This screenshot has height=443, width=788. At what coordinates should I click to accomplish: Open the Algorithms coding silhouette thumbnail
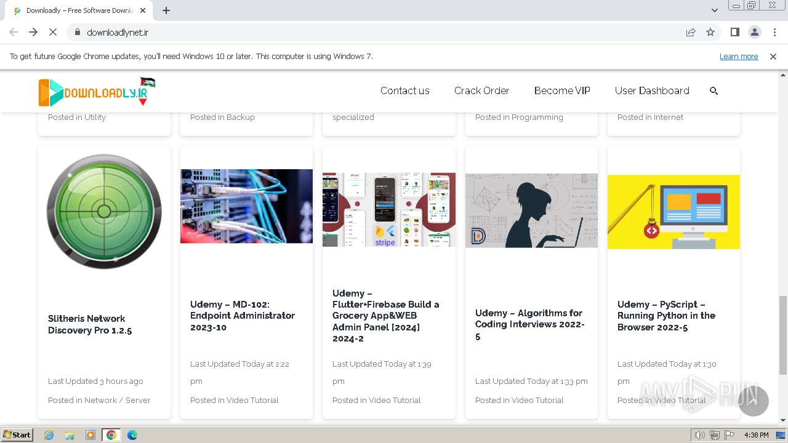531,210
